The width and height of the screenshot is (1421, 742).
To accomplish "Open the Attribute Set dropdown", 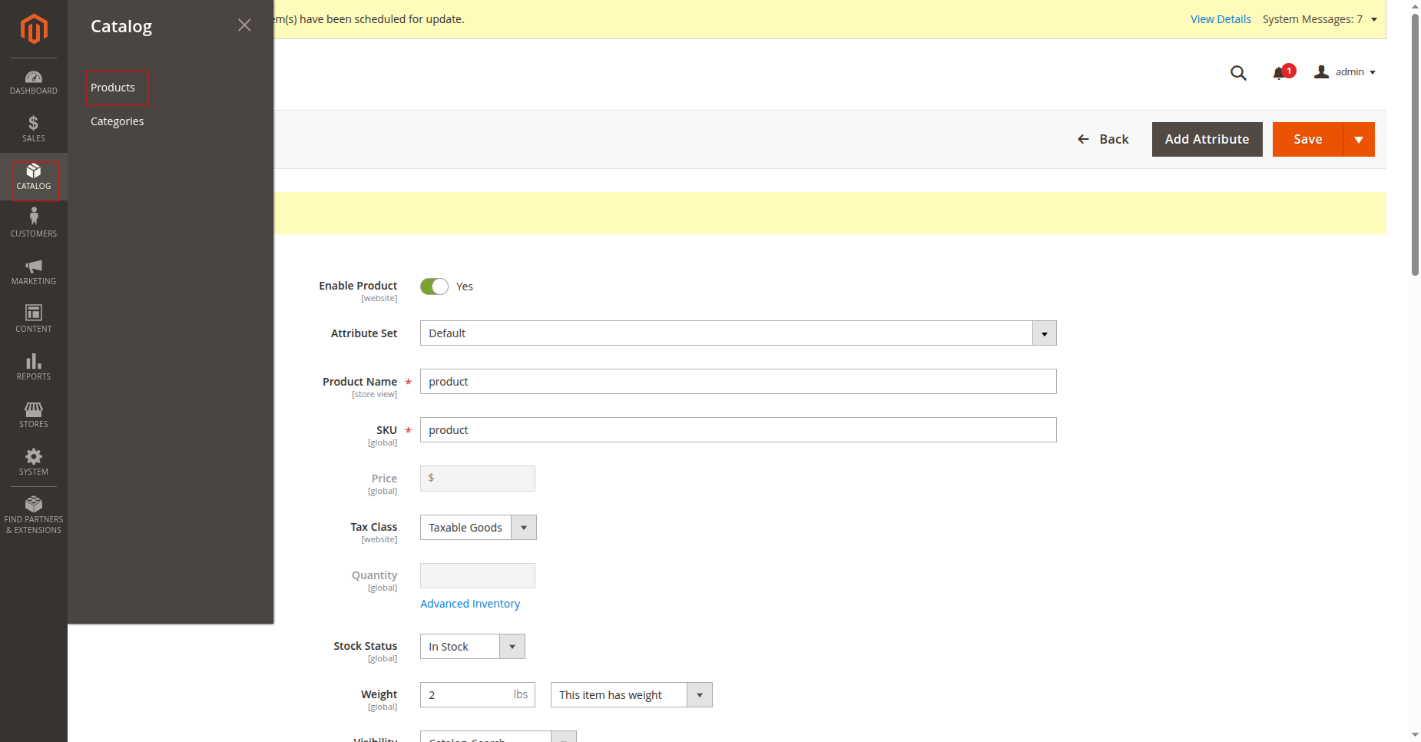I will (x=738, y=333).
